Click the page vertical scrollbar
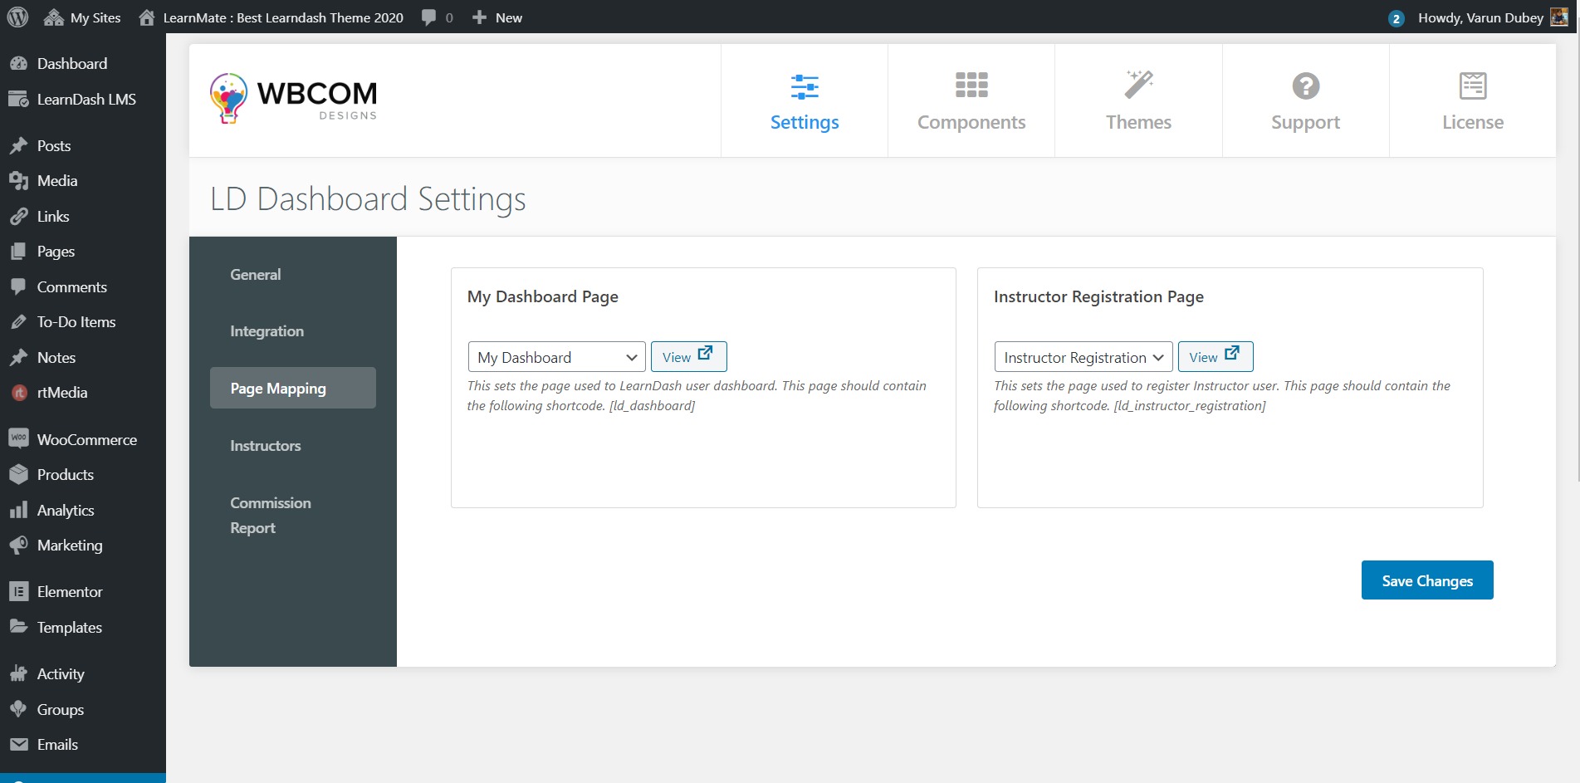 pos(1577,257)
